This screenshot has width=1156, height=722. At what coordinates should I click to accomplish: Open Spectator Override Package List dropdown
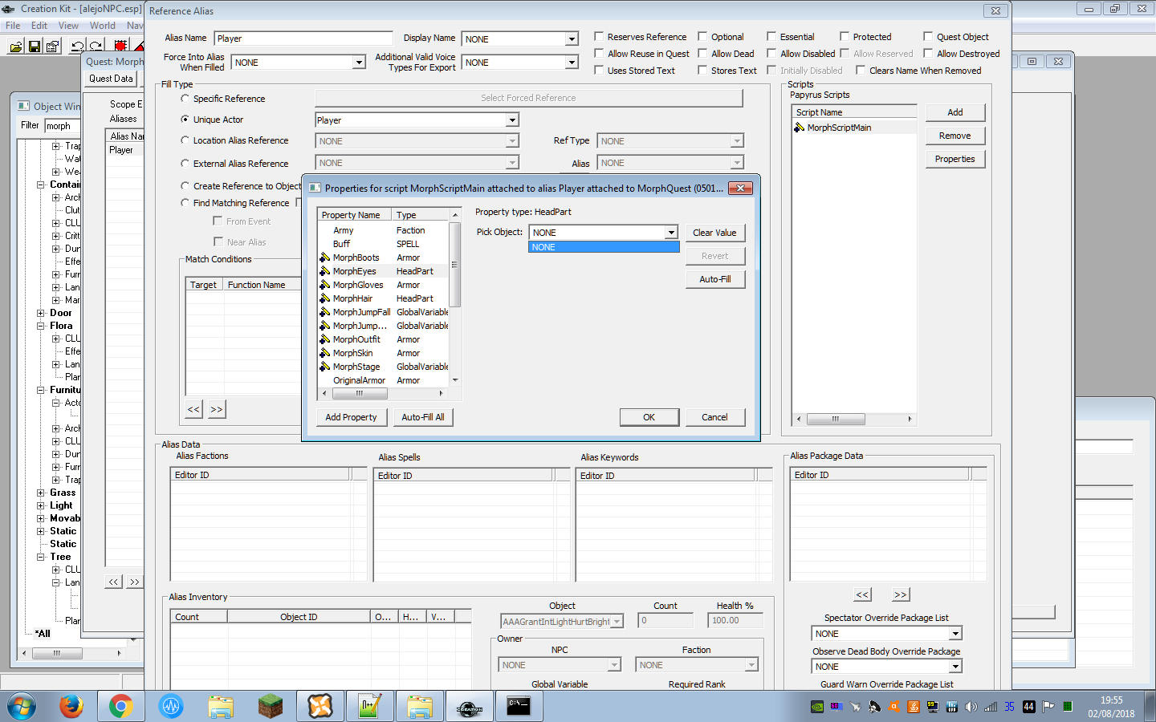955,634
